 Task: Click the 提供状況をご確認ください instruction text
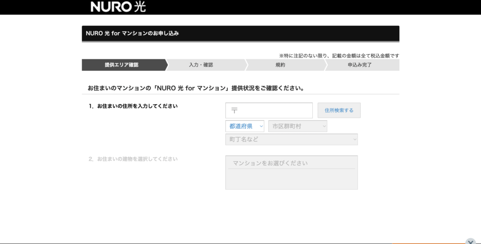pos(196,88)
